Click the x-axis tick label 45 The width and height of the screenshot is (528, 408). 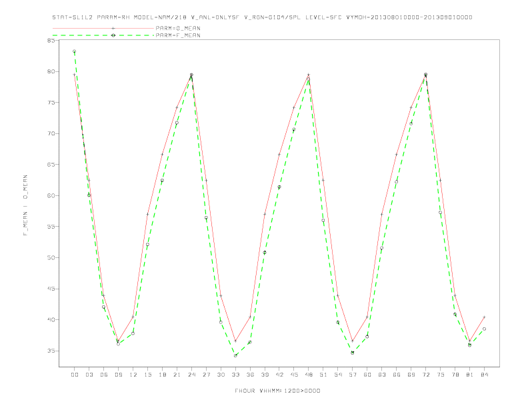294,375
